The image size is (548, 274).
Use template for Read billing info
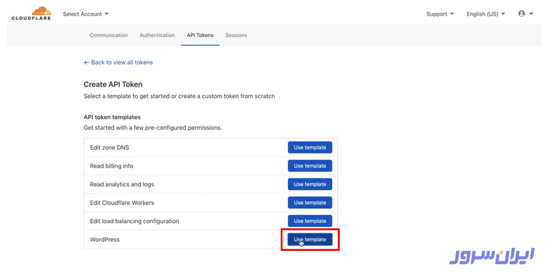click(310, 166)
